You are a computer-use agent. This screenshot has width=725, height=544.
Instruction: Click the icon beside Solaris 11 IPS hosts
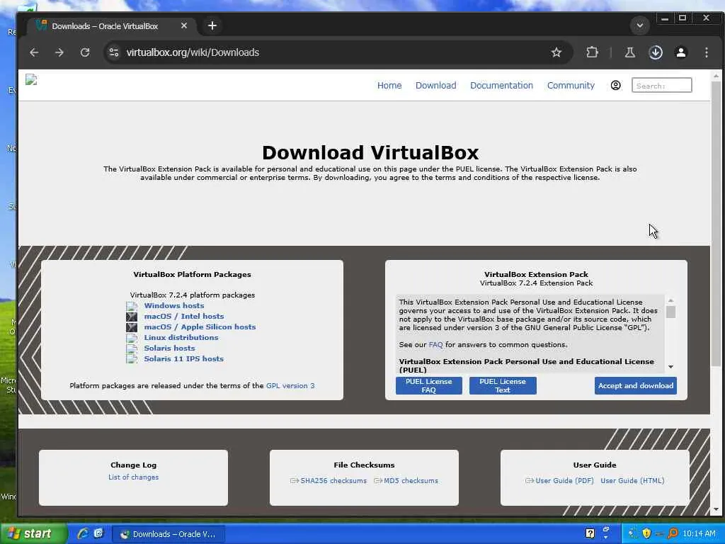(132, 359)
